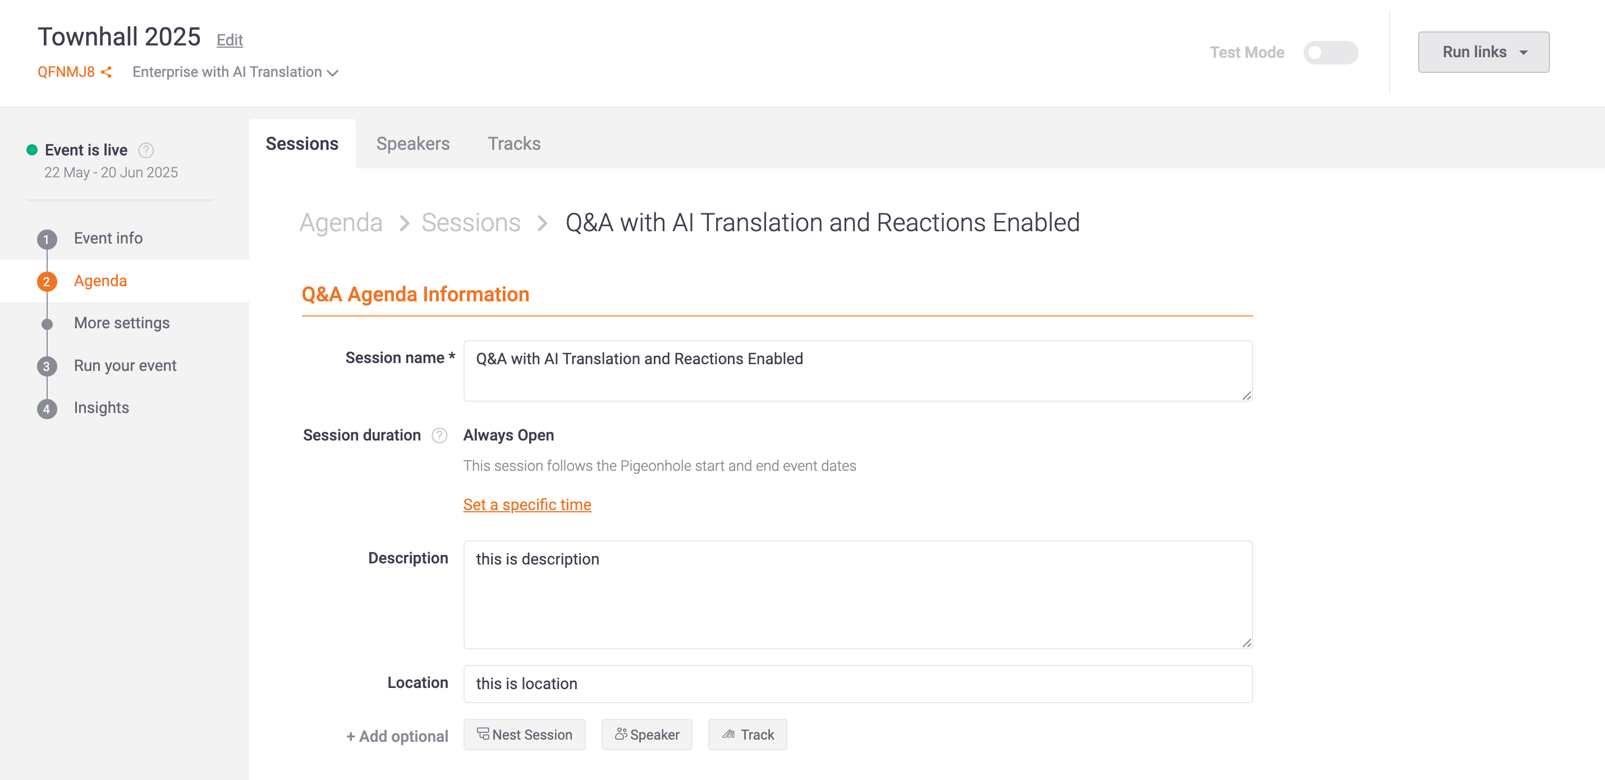Click the Townhall 2025 event title

[119, 37]
